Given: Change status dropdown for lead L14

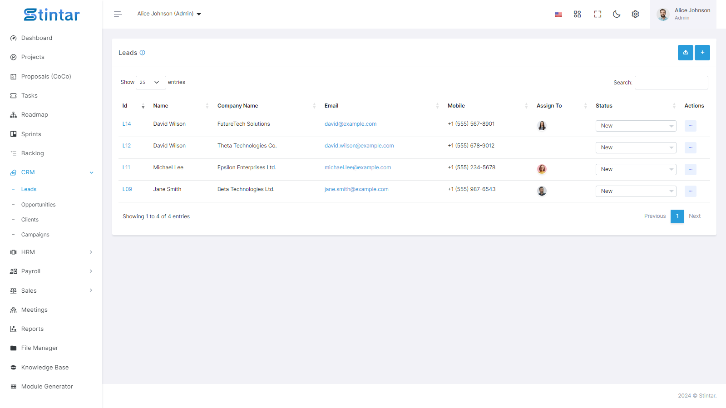Looking at the screenshot, I should pos(636,126).
